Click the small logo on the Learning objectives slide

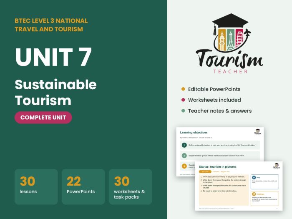(x=258, y=132)
